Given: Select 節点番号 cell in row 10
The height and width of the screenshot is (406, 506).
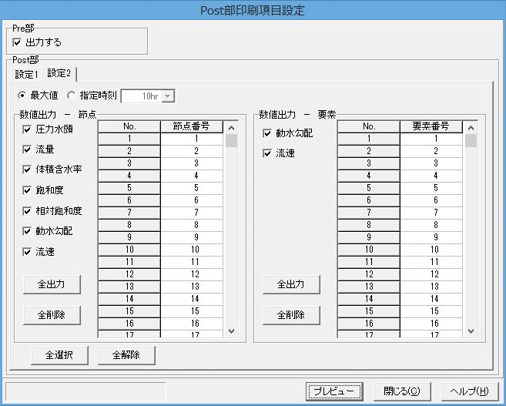Looking at the screenshot, I should click(x=192, y=250).
